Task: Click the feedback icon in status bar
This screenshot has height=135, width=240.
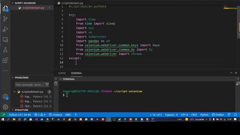Action: tap(229, 115)
